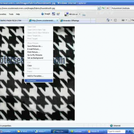Screen dimensions: 134x134
Task: Click the Feeds toolbar icon
Action: [x=115, y=20]
